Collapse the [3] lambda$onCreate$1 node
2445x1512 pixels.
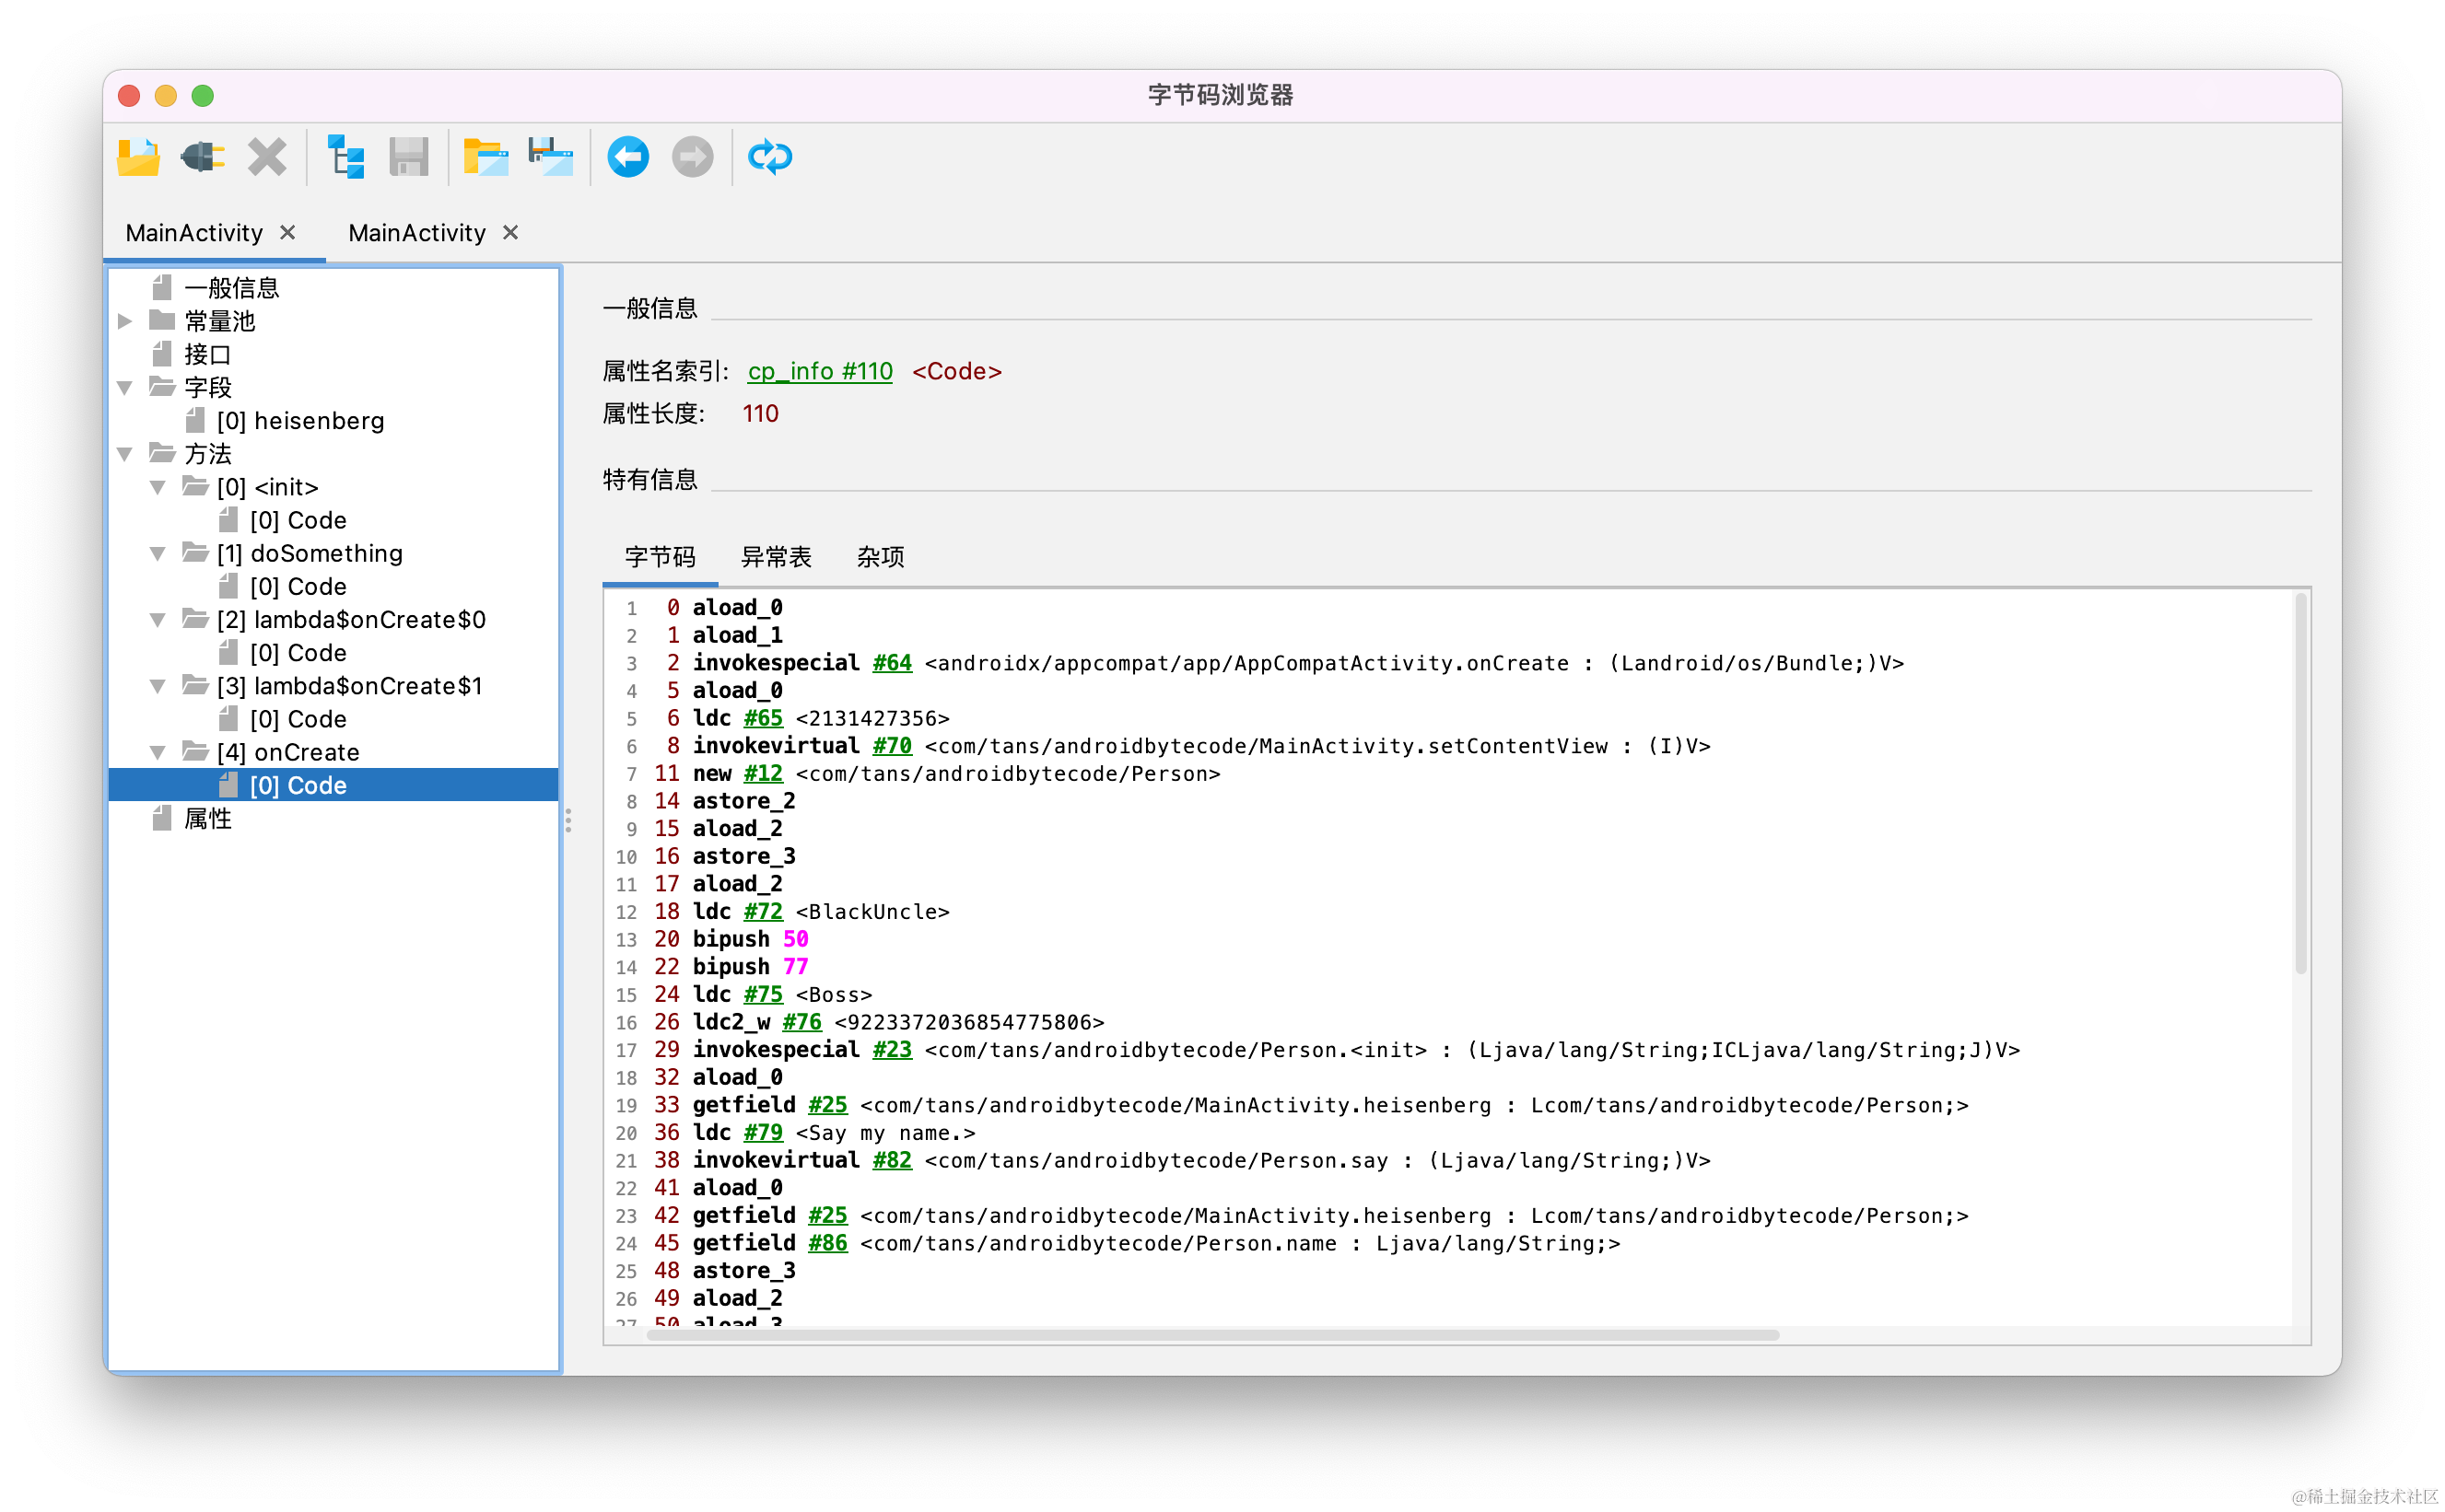point(158,686)
